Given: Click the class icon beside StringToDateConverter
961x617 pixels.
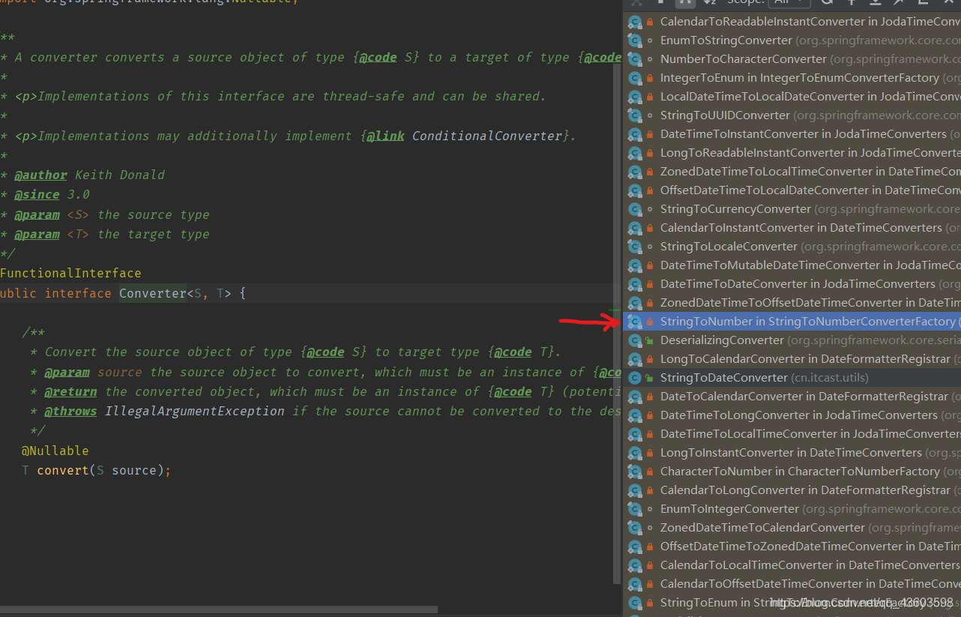Looking at the screenshot, I should coord(635,378).
